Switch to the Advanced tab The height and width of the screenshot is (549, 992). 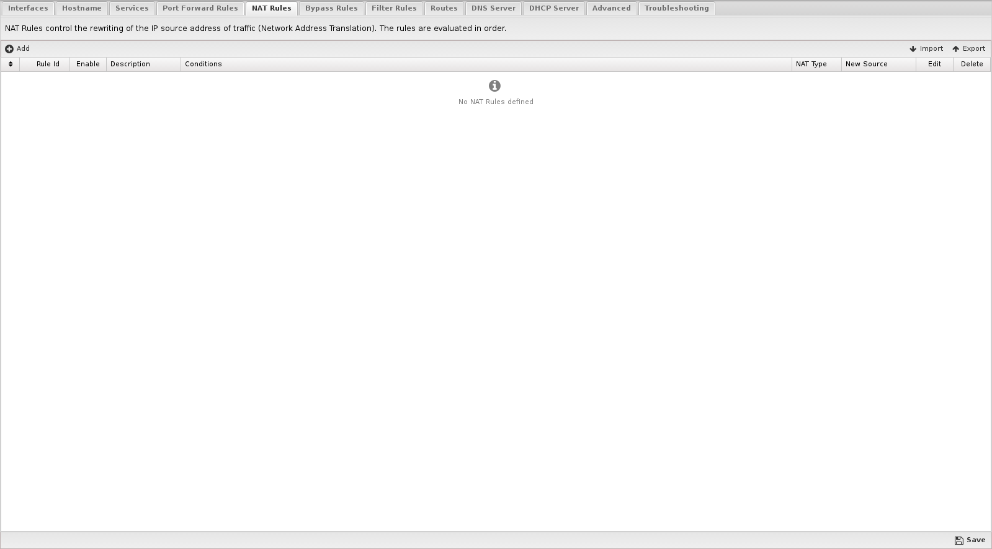(612, 8)
